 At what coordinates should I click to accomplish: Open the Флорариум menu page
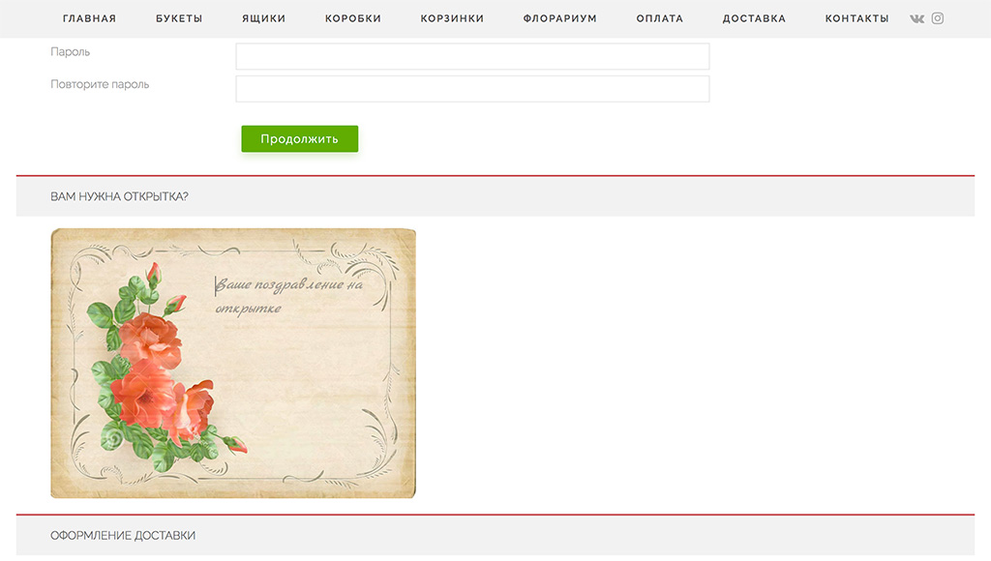click(x=560, y=19)
